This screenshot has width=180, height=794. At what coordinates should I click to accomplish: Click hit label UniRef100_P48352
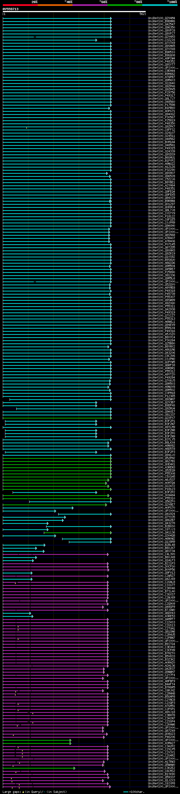161,61
